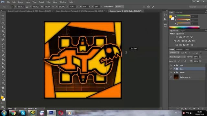
Task: Add layer style via fx icon
Action: 182,109
